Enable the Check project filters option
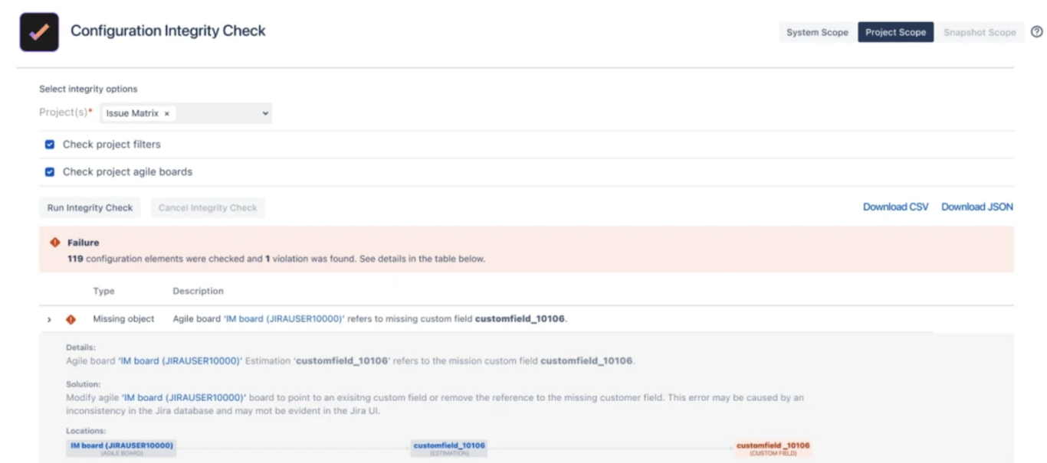 pos(49,144)
